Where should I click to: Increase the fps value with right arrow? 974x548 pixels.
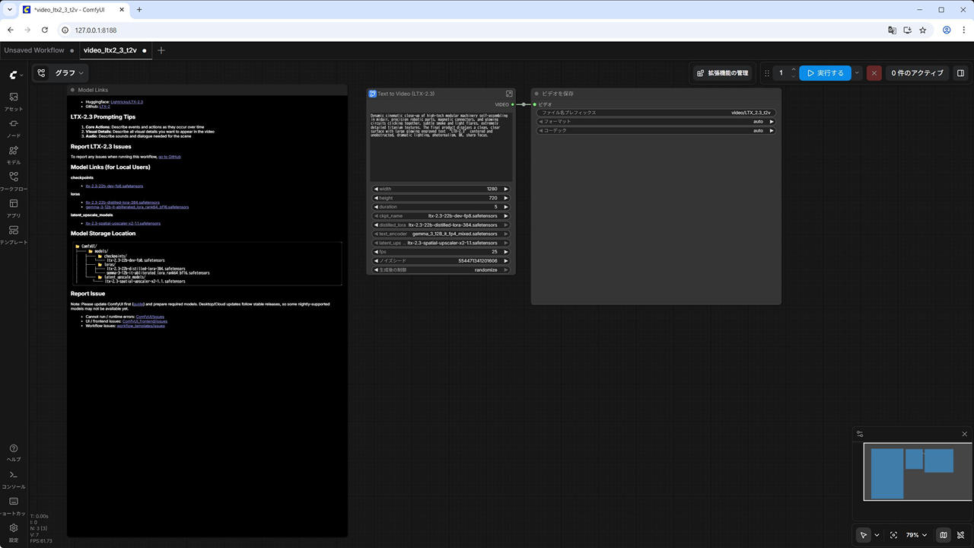click(x=506, y=252)
